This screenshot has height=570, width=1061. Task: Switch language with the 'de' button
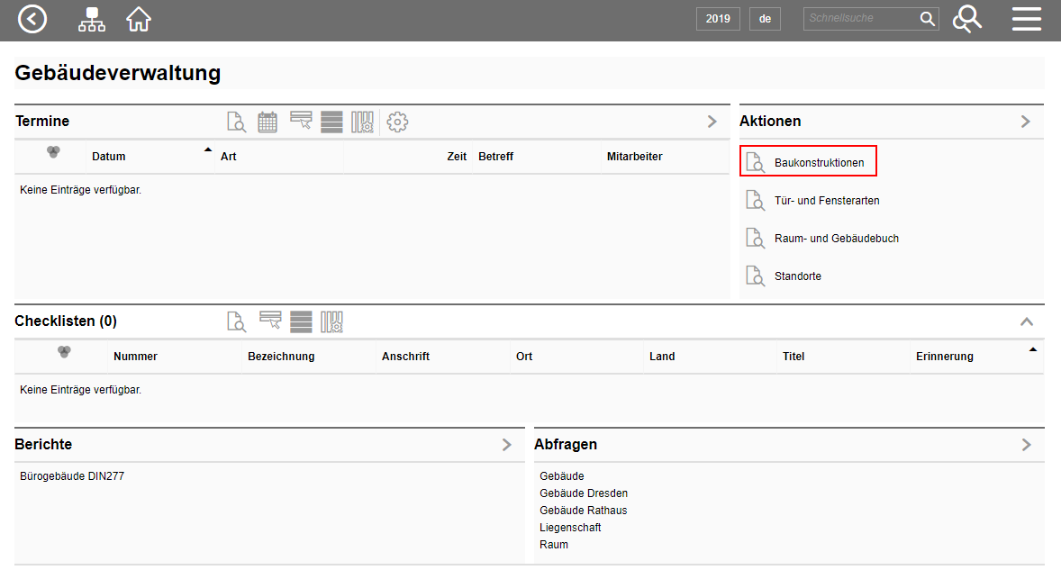click(x=765, y=19)
